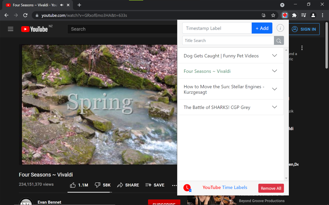Focus the YouTube Search box
The image size is (329, 205).
pos(122,29)
